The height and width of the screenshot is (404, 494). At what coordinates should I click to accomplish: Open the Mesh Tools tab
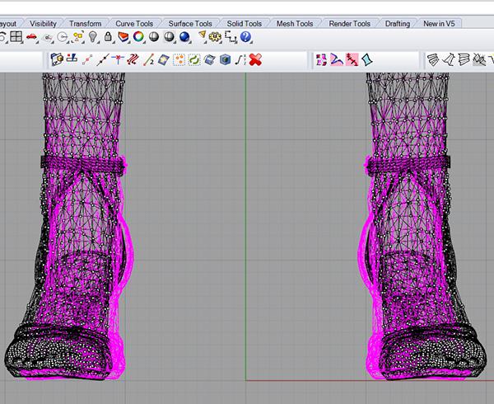click(x=296, y=24)
